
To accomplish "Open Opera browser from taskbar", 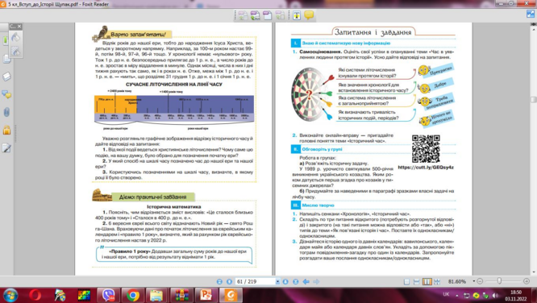I will point(35,295).
